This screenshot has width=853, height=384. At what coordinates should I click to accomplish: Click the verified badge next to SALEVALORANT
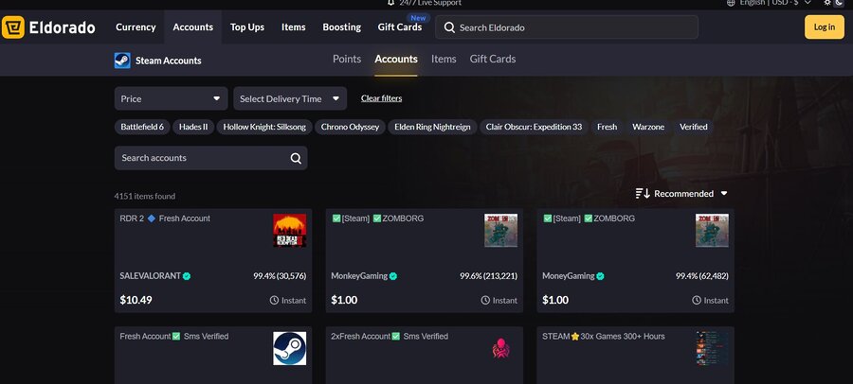[x=187, y=276]
